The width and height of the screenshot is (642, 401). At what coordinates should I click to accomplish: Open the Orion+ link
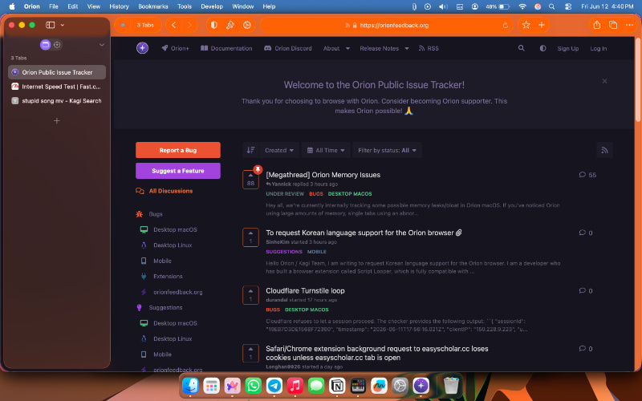click(175, 48)
